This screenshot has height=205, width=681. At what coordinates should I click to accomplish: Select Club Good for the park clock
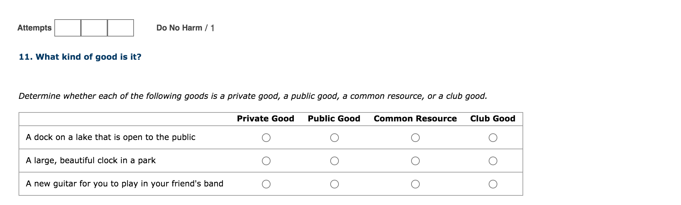[x=493, y=161]
